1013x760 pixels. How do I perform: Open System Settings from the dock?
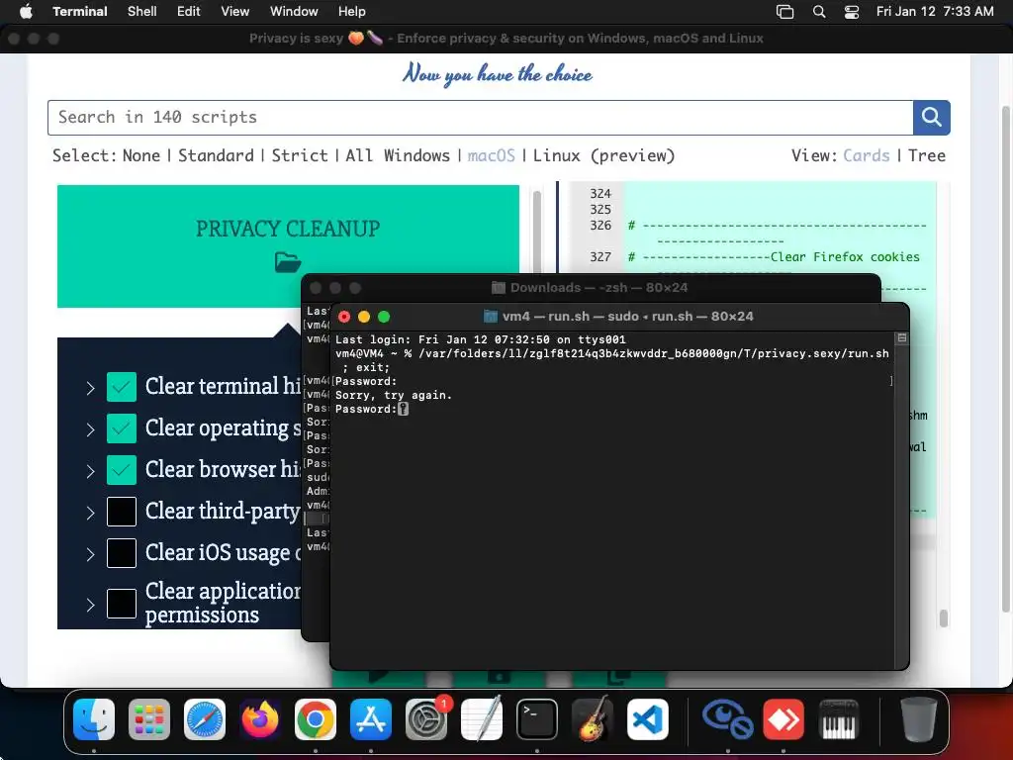(426, 719)
